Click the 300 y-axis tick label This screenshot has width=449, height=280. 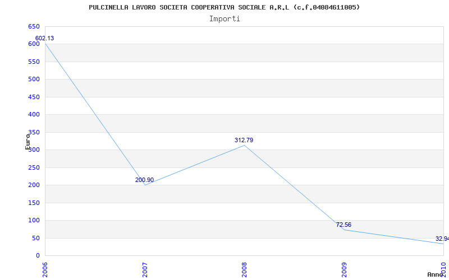click(x=34, y=150)
